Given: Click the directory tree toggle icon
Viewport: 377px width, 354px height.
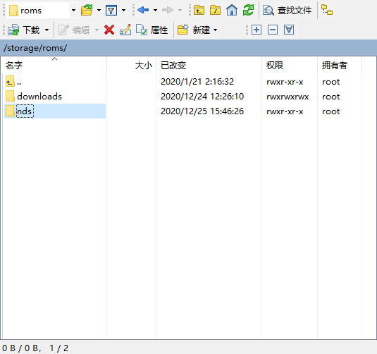Looking at the screenshot, I should (x=327, y=10).
